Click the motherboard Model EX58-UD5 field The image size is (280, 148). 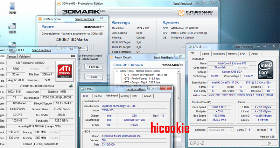pos(122,110)
